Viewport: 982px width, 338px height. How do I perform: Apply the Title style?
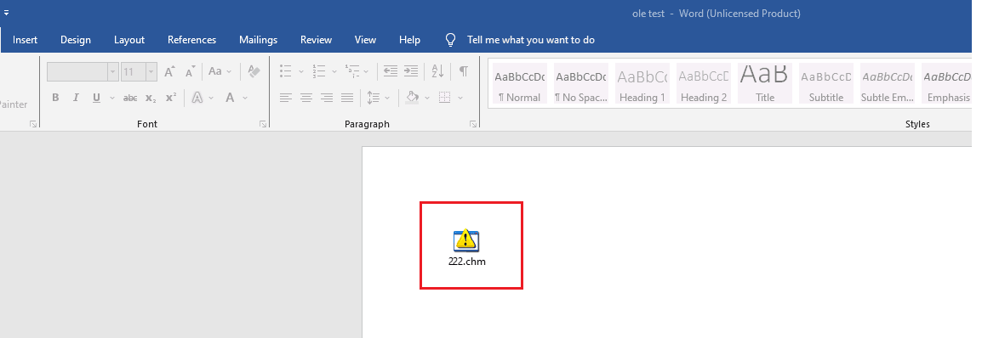tap(765, 83)
